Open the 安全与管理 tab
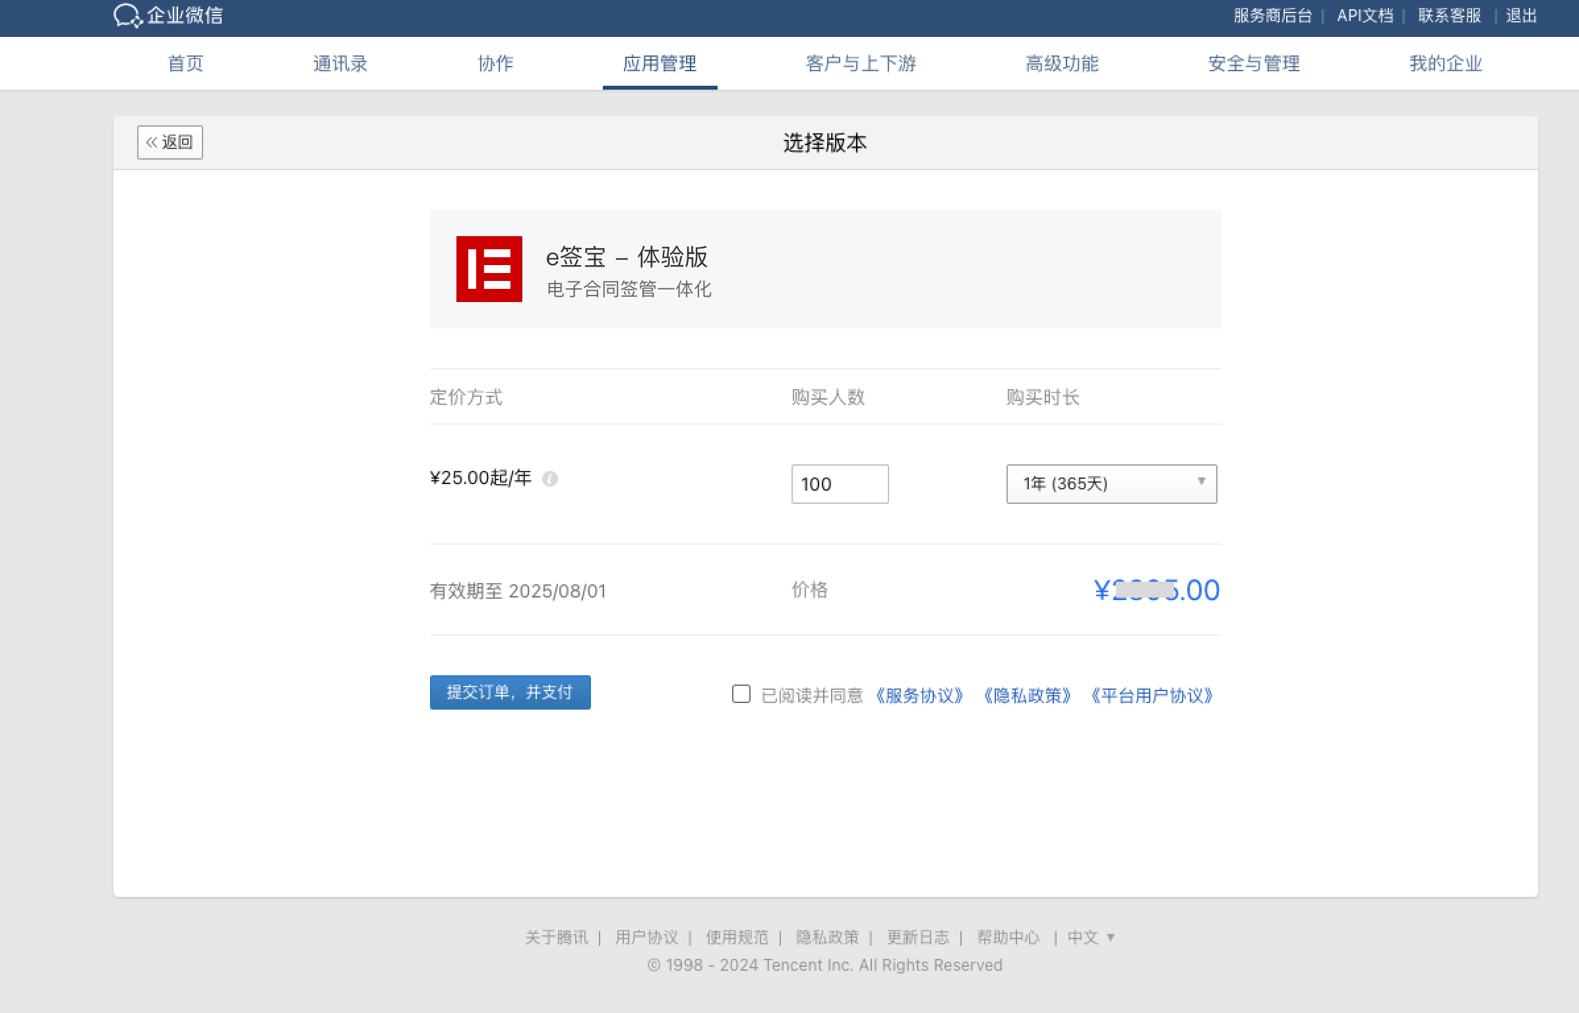Viewport: 1579px width, 1013px height. point(1254,63)
